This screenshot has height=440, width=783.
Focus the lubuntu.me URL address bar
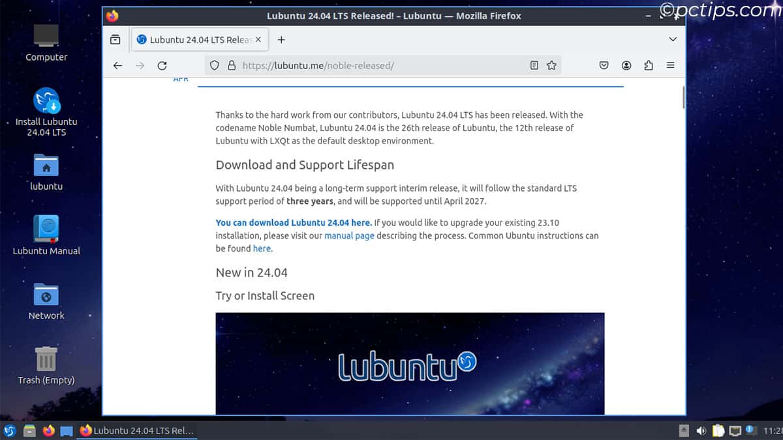point(382,65)
